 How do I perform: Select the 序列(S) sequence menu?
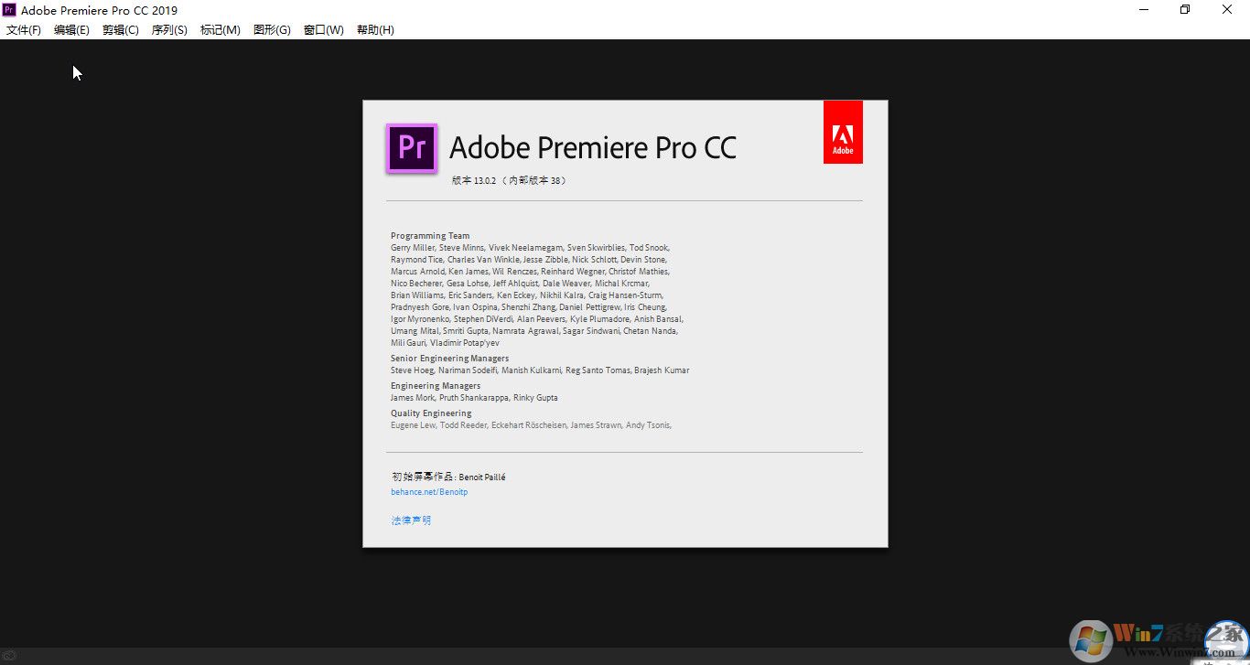pyautogui.click(x=168, y=29)
